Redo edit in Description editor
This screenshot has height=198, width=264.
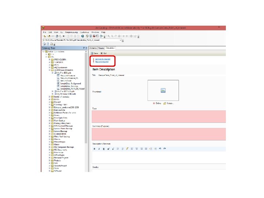(165, 149)
